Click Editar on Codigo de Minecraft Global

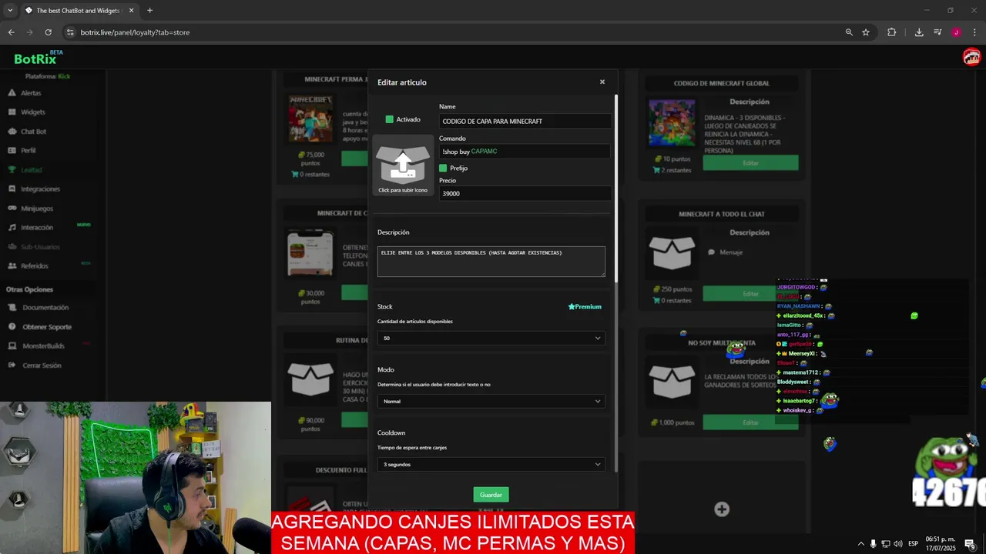click(750, 163)
